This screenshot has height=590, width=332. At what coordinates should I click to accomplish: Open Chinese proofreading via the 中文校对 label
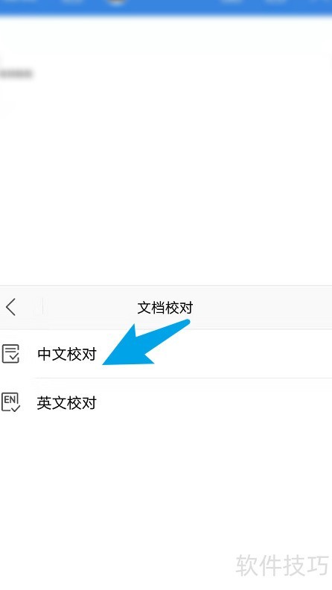coord(67,354)
